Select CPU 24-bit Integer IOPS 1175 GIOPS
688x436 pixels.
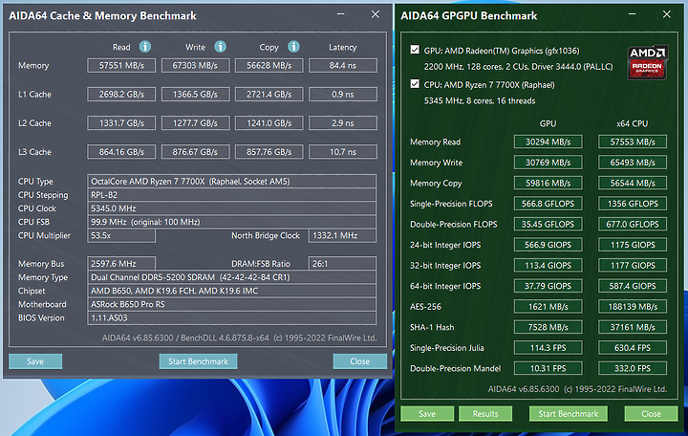(x=633, y=245)
